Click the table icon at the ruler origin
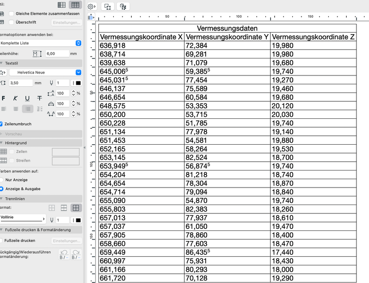 coord(91,17)
